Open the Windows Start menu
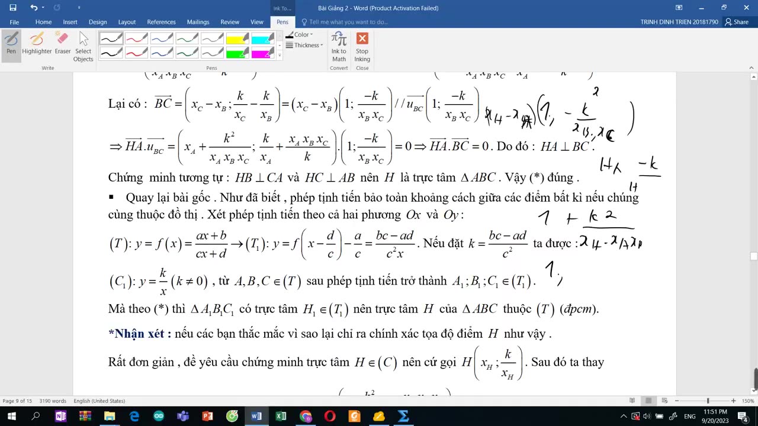758x426 pixels. click(11, 417)
